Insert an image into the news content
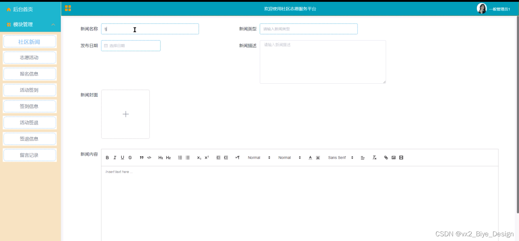Viewport: 519px width, 241px height. (394, 158)
